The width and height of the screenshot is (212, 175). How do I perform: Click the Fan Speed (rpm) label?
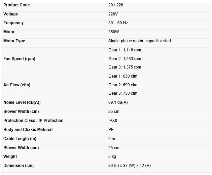19,59
